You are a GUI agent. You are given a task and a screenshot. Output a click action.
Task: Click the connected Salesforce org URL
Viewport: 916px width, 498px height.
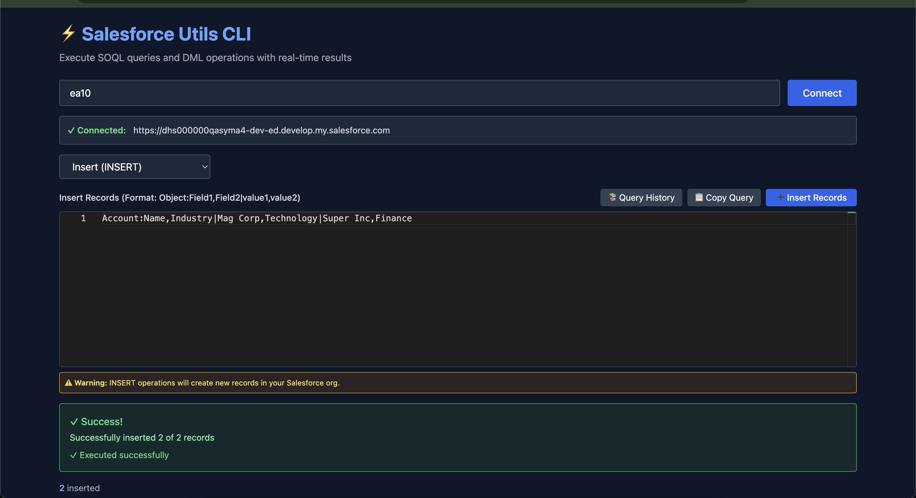pos(261,131)
